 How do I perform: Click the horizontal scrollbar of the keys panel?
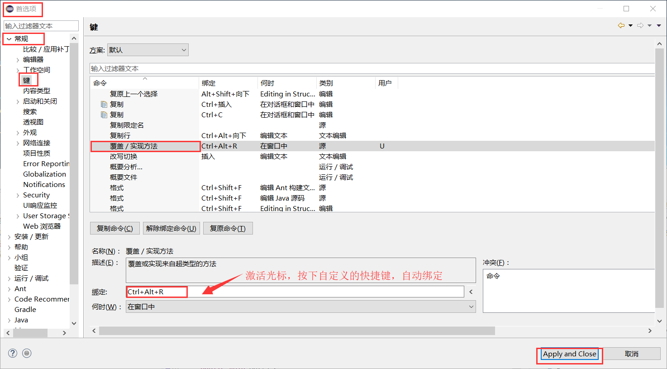[297, 331]
